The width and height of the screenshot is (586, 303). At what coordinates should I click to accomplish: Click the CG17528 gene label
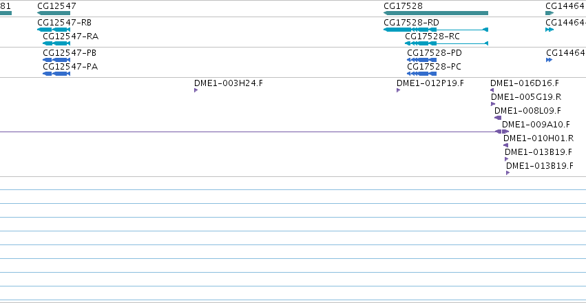tap(403, 6)
